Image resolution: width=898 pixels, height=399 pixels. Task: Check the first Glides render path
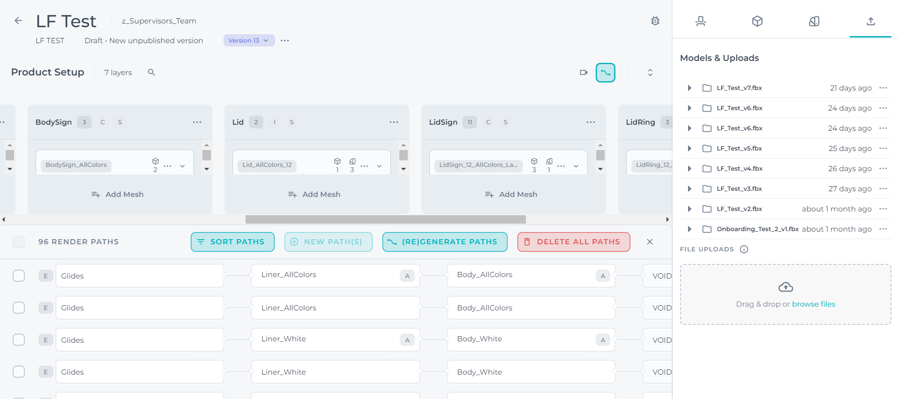[19, 276]
